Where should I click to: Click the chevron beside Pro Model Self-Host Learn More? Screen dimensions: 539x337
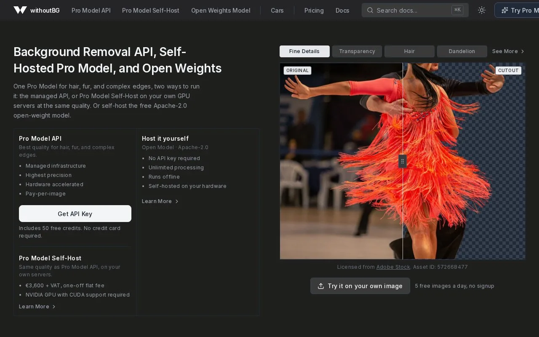click(54, 307)
